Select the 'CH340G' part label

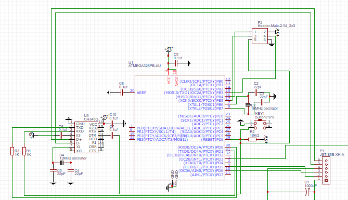(x=91, y=119)
